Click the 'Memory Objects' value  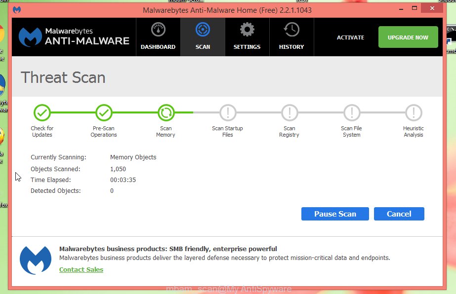pos(133,157)
